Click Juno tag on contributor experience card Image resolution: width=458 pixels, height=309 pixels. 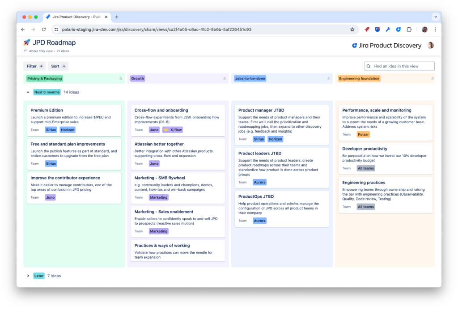tap(50, 197)
